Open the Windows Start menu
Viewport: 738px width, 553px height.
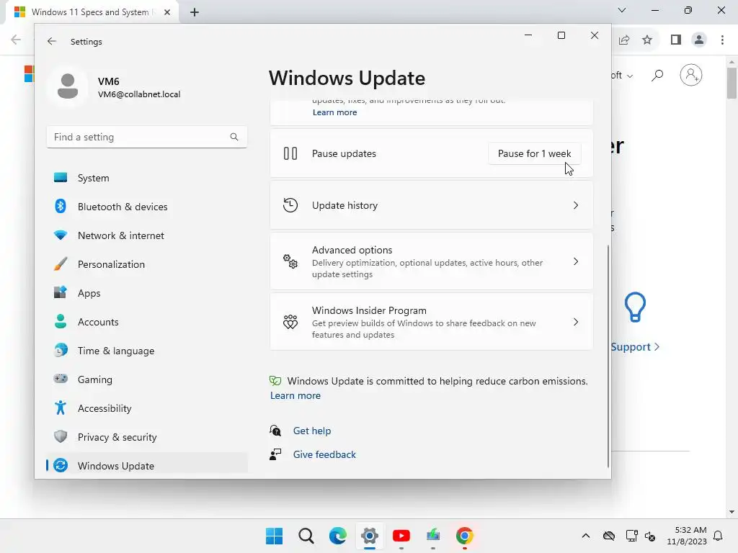[x=274, y=536]
